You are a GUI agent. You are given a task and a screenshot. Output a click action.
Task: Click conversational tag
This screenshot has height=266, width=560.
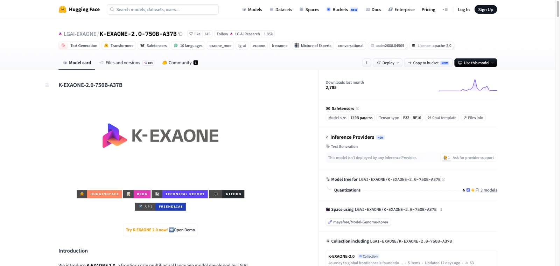tap(351, 45)
